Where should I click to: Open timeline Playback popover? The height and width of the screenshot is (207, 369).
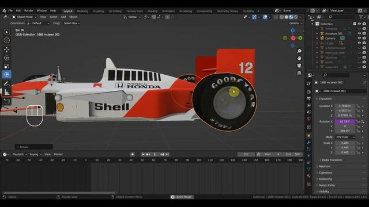(20, 154)
